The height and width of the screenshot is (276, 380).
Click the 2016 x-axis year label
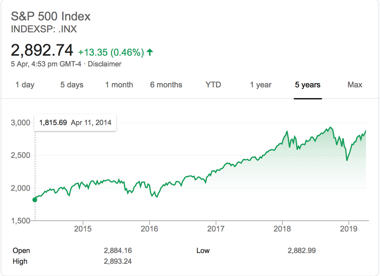point(149,229)
